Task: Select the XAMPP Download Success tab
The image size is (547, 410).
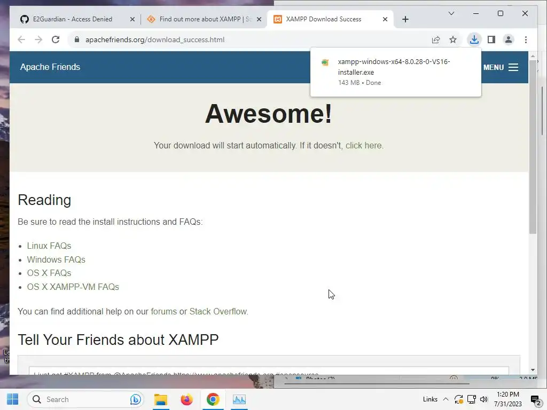Action: [324, 19]
